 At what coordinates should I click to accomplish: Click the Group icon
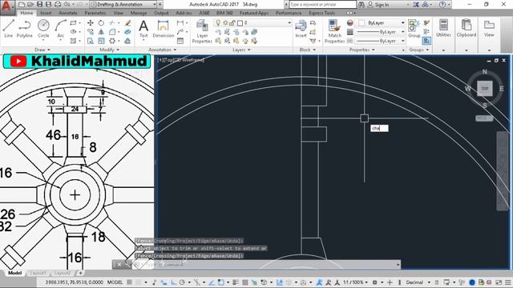(414, 29)
